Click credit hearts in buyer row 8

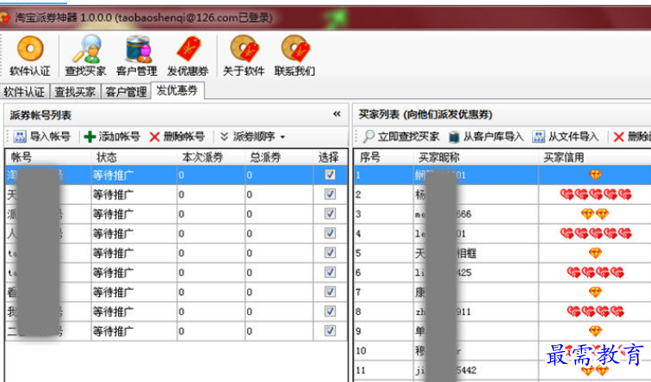click(596, 311)
